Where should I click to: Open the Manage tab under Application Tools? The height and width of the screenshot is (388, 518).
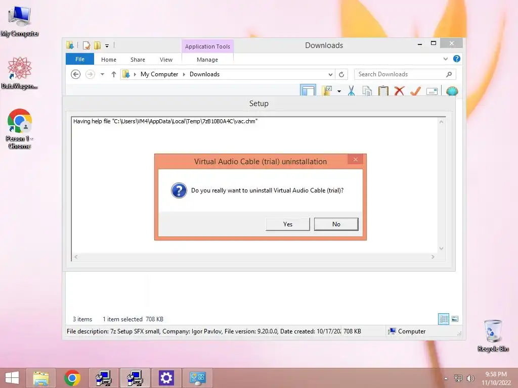[207, 60]
